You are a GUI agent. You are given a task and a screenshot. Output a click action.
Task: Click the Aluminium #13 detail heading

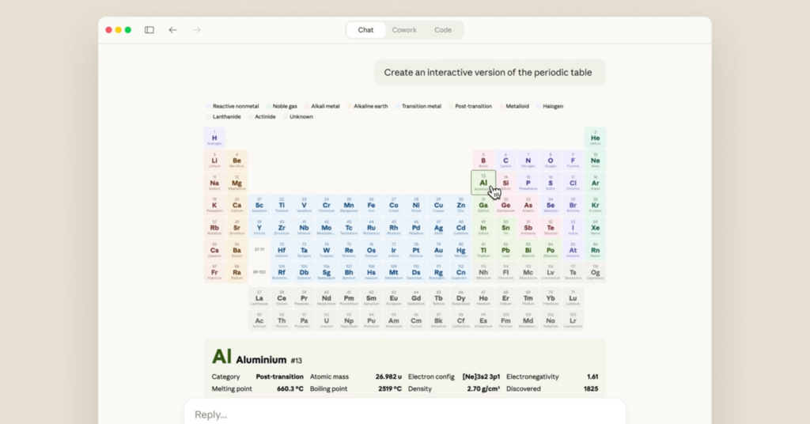coord(257,357)
